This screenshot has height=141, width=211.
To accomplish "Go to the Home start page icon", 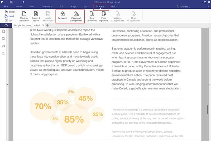I will coord(6,25).
